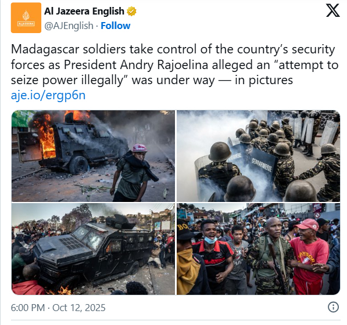Screen dimensions: 347x325
Task: Click the man in the red cap
Action: coord(309,257)
